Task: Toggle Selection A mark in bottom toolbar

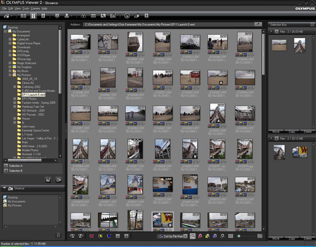Action: tap(118, 236)
